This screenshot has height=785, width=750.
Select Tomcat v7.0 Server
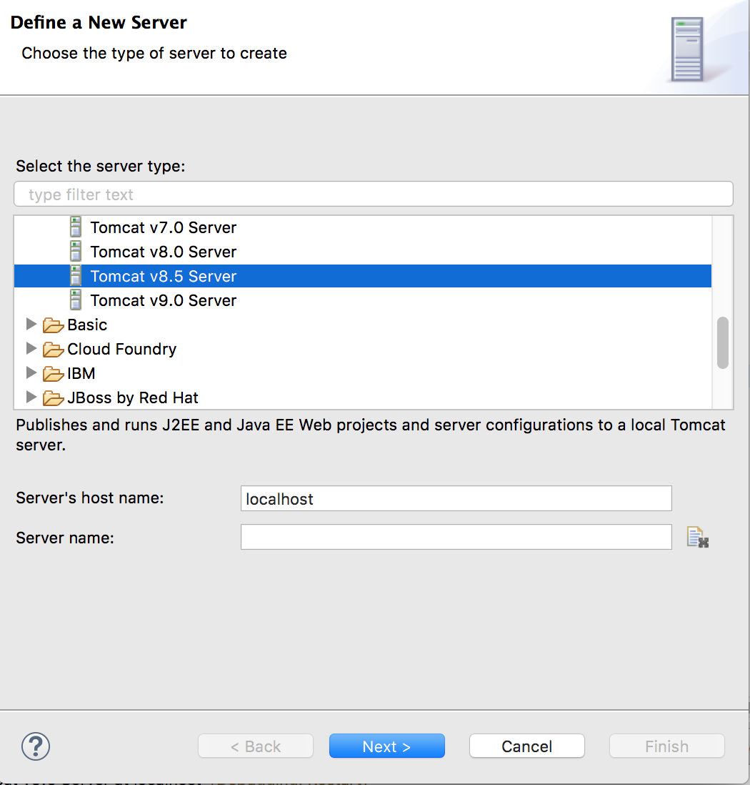(x=163, y=227)
